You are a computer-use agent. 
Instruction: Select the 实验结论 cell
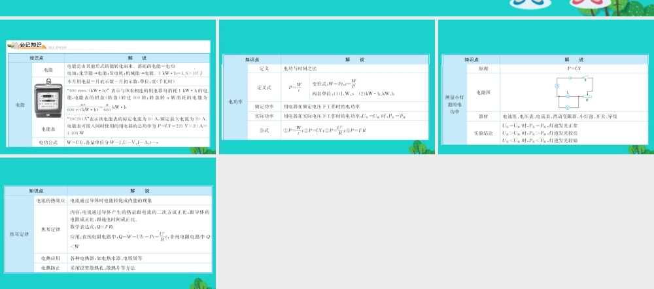click(483, 133)
